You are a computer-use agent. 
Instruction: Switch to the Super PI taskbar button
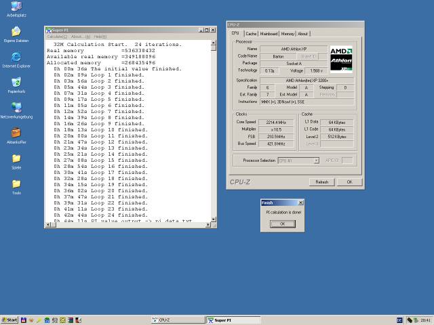pos(233,320)
